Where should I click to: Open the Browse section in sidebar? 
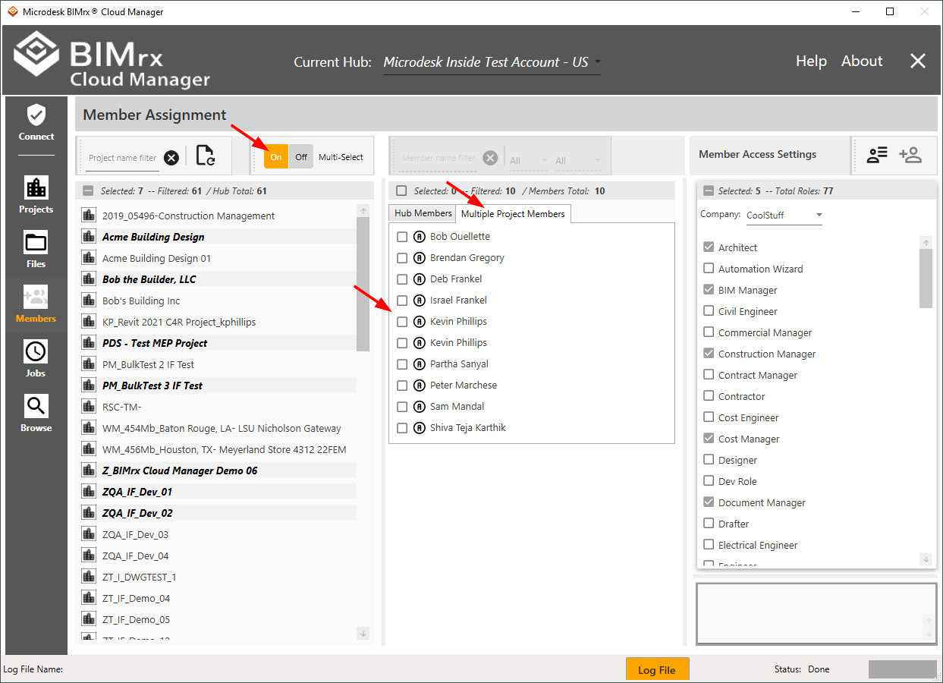point(36,414)
